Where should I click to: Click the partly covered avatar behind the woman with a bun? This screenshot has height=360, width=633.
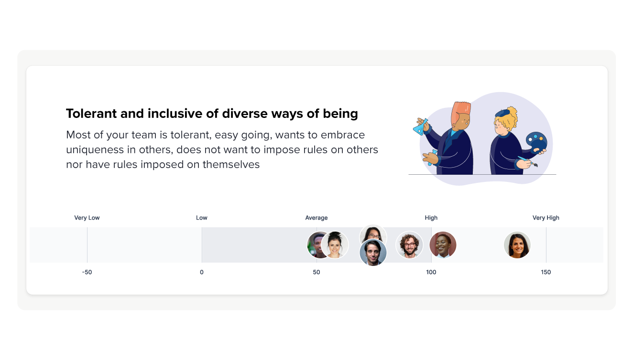coord(314,245)
